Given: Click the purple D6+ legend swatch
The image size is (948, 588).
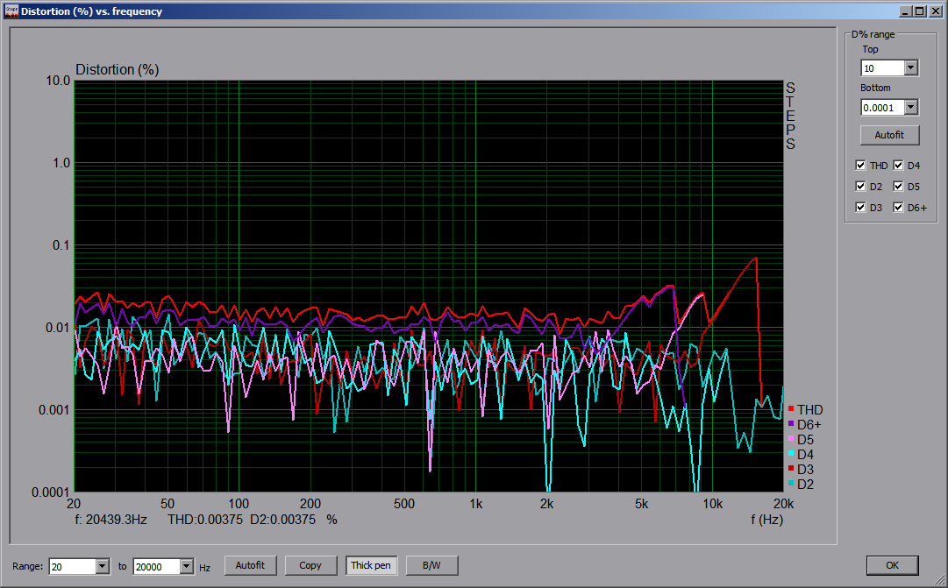Looking at the screenshot, I should point(791,424).
